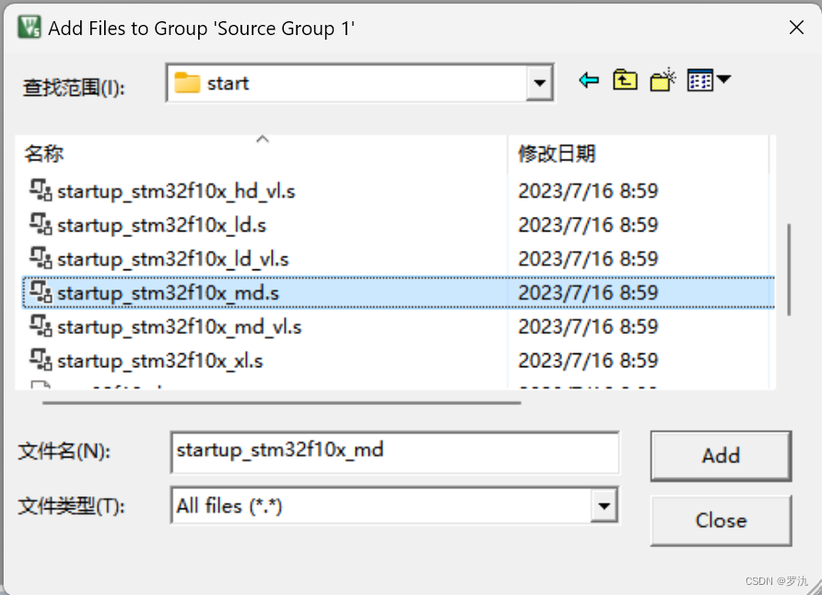The height and width of the screenshot is (595, 822).
Task: Select startup_stm32f10x_md.s file name
Action: [168, 293]
